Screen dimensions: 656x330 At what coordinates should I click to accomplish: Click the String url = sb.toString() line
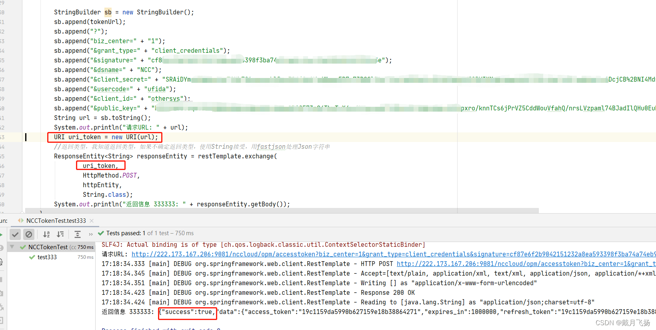[102, 118]
